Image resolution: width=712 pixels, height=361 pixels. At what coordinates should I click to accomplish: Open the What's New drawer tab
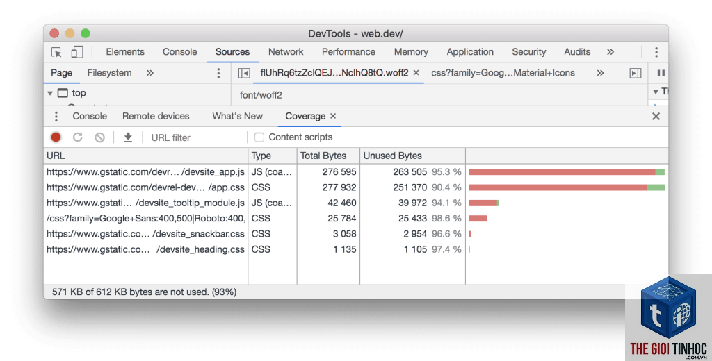tap(238, 116)
